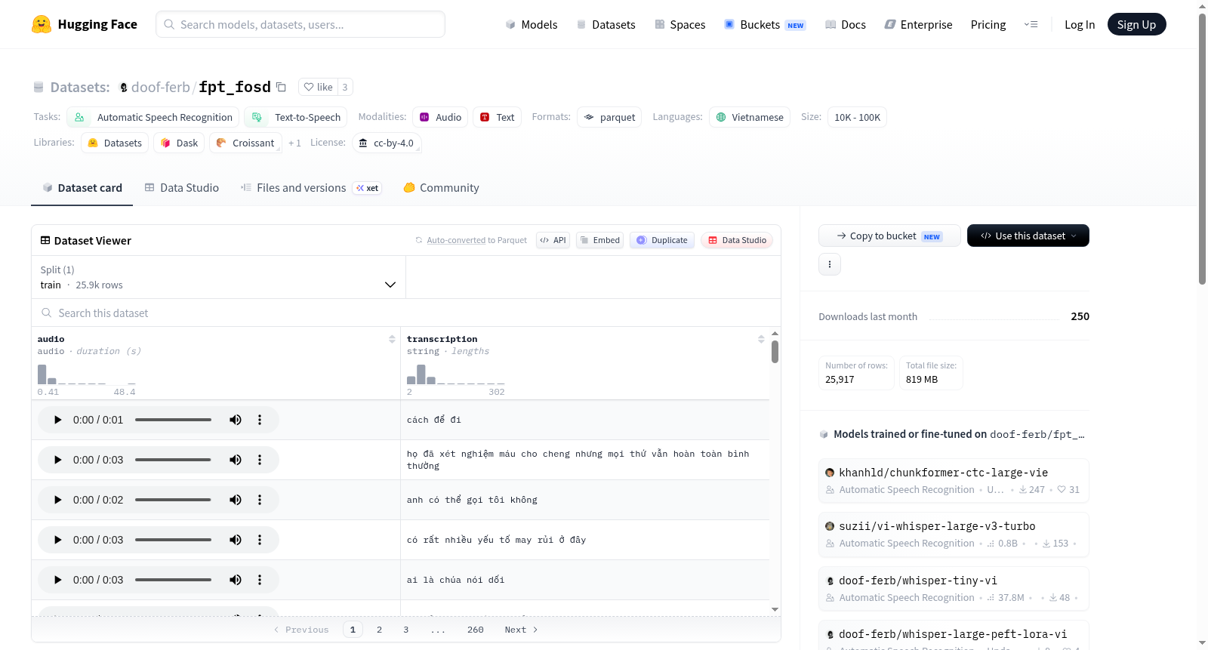
Task: Select the Vietnamese language tag
Action: click(x=750, y=117)
